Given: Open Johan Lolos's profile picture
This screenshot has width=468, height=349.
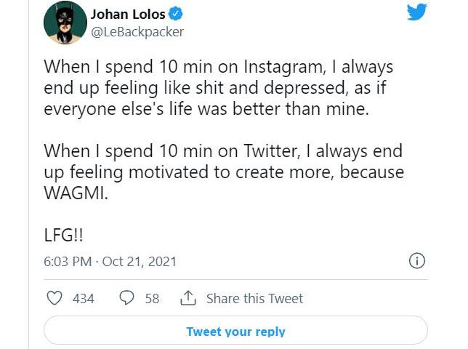Looking at the screenshot, I should [65, 23].
